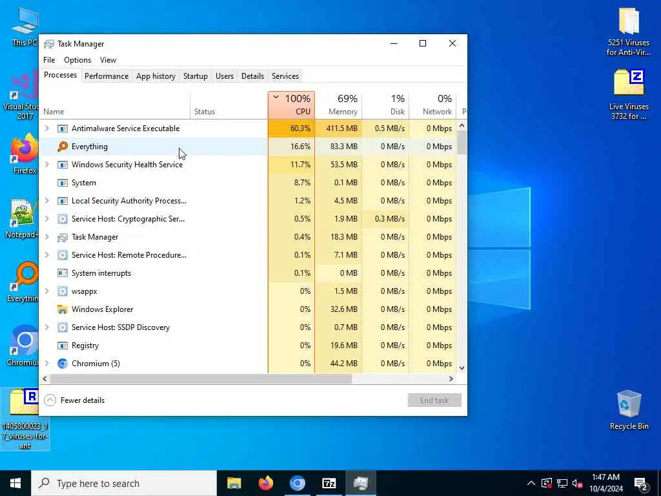Select the Recycle Bin desktop icon
661x496 pixels.
pos(629,410)
